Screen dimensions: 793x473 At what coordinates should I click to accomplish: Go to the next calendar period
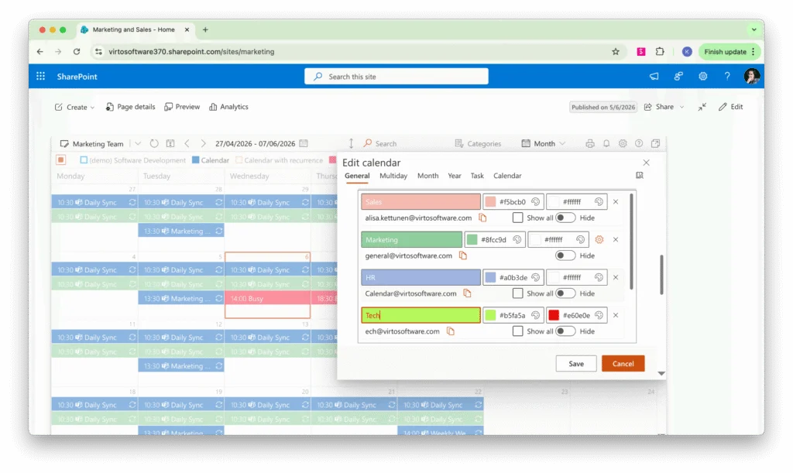[x=203, y=143]
